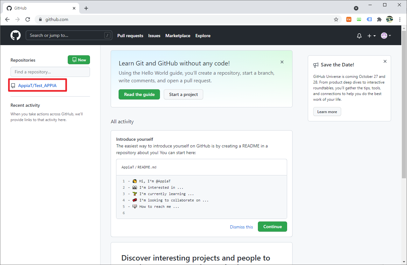The image size is (407, 265).
Task: Open the Extensions puzzle piece menu
Action: point(379,19)
